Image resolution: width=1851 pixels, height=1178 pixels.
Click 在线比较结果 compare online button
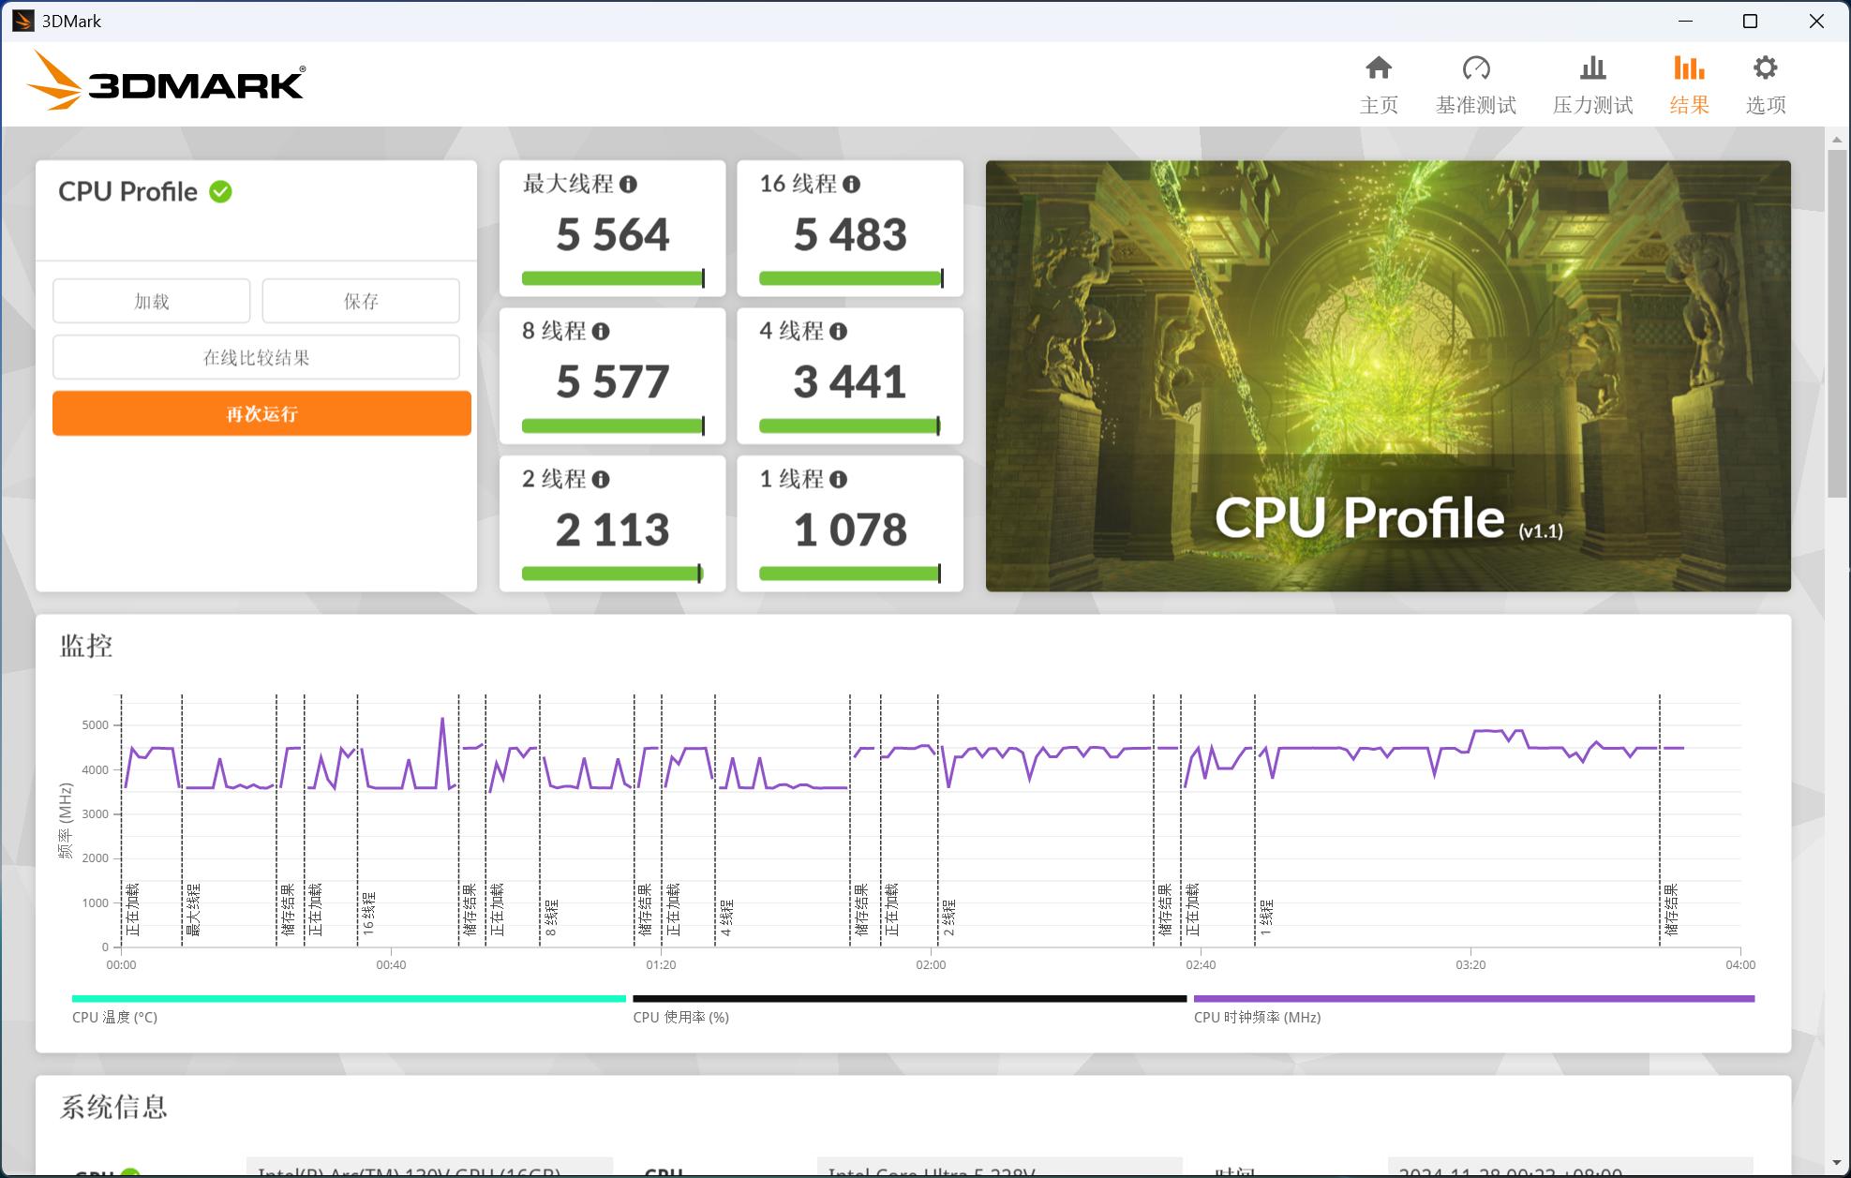point(256,358)
